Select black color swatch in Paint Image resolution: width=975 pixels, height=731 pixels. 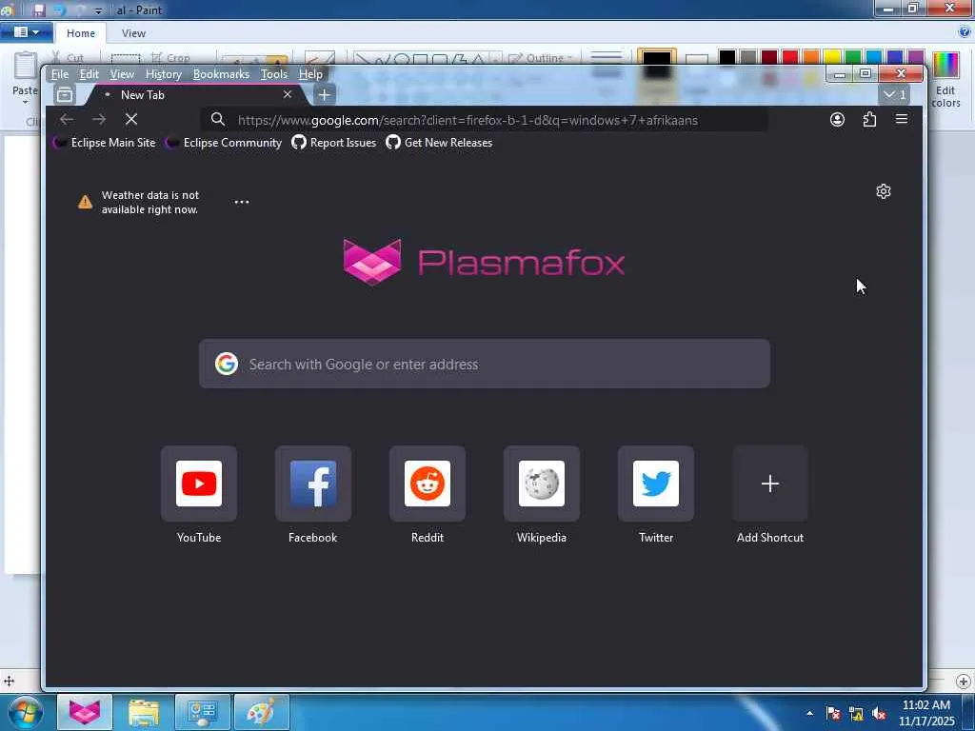coord(726,58)
